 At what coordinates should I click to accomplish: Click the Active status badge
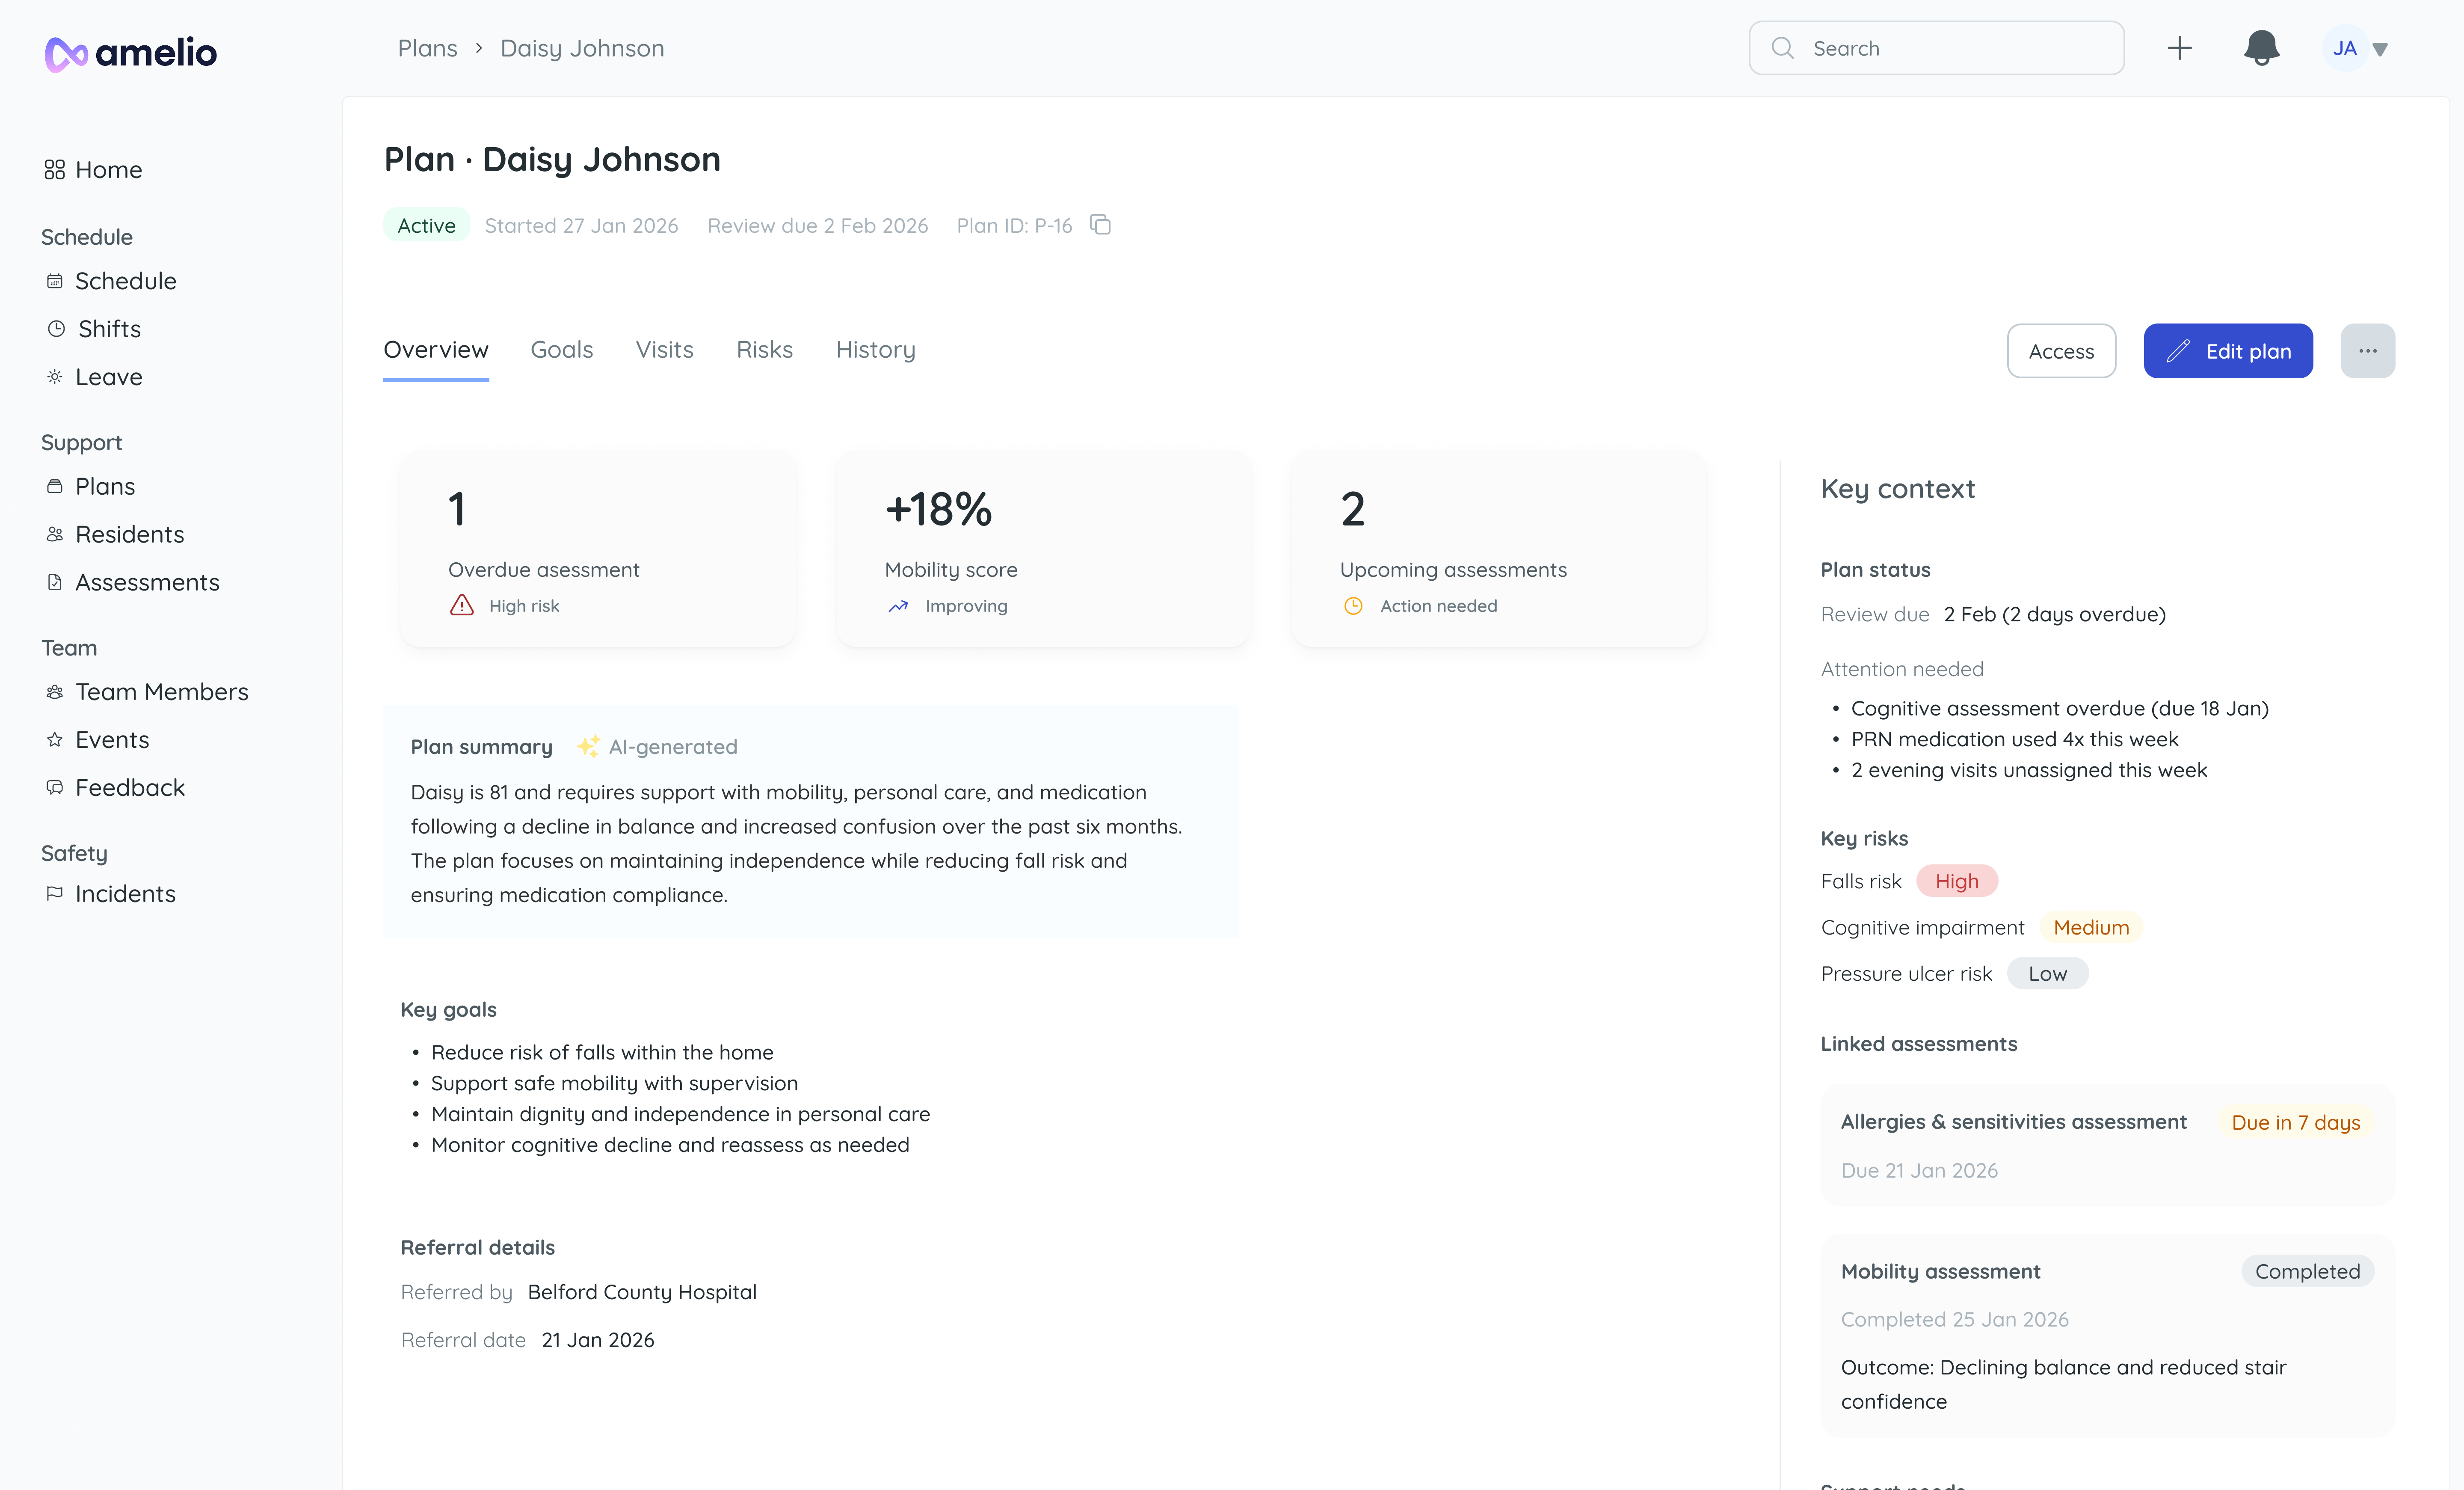pyautogui.click(x=426, y=225)
